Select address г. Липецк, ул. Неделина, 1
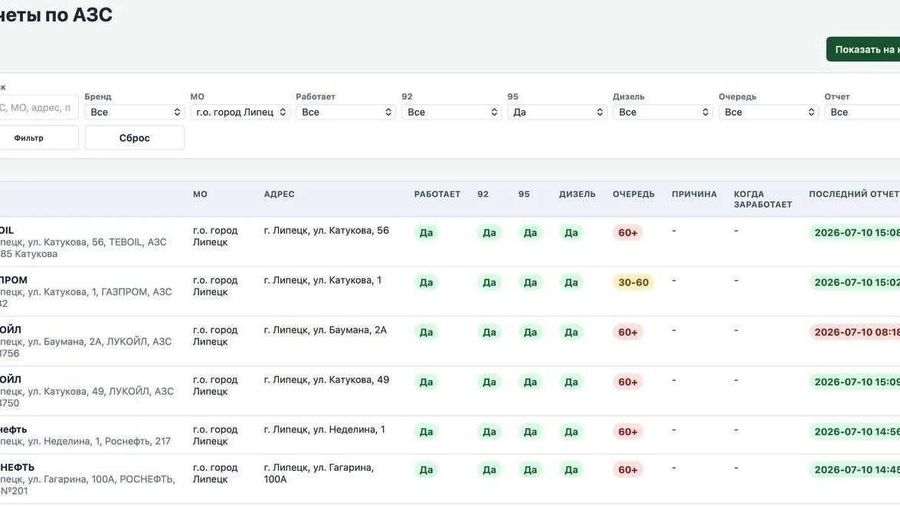Viewport: 900px width, 506px height. (x=324, y=429)
